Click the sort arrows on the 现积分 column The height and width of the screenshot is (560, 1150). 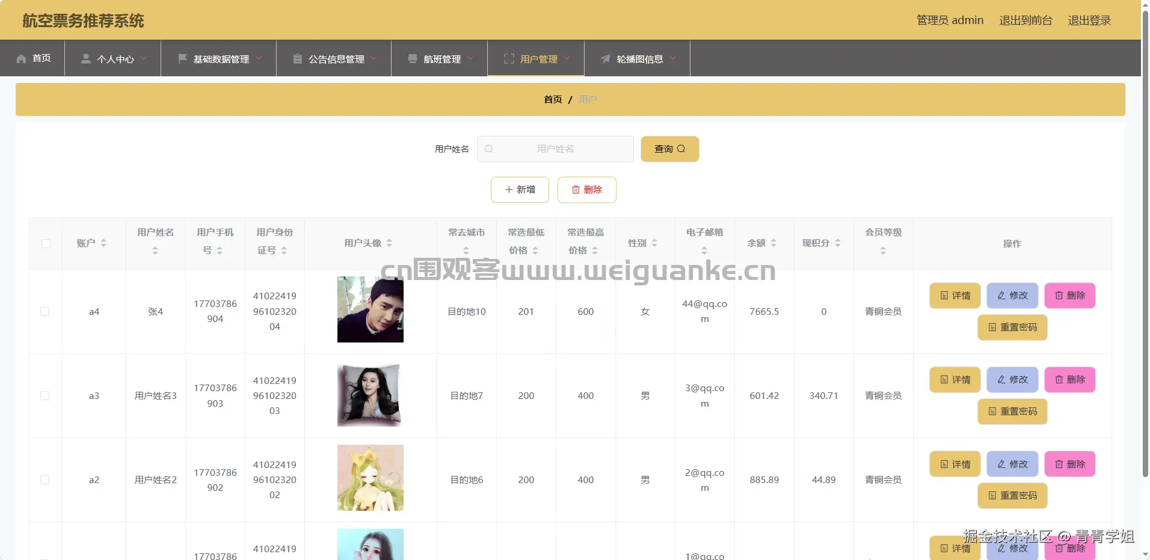(x=838, y=243)
